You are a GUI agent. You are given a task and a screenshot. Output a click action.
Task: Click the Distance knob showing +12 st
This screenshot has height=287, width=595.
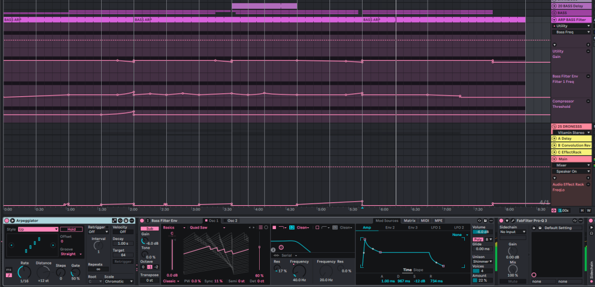pyautogui.click(x=43, y=271)
